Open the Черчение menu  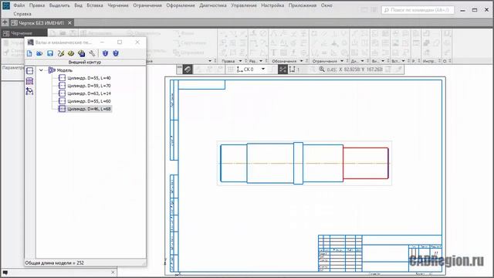(118, 5)
